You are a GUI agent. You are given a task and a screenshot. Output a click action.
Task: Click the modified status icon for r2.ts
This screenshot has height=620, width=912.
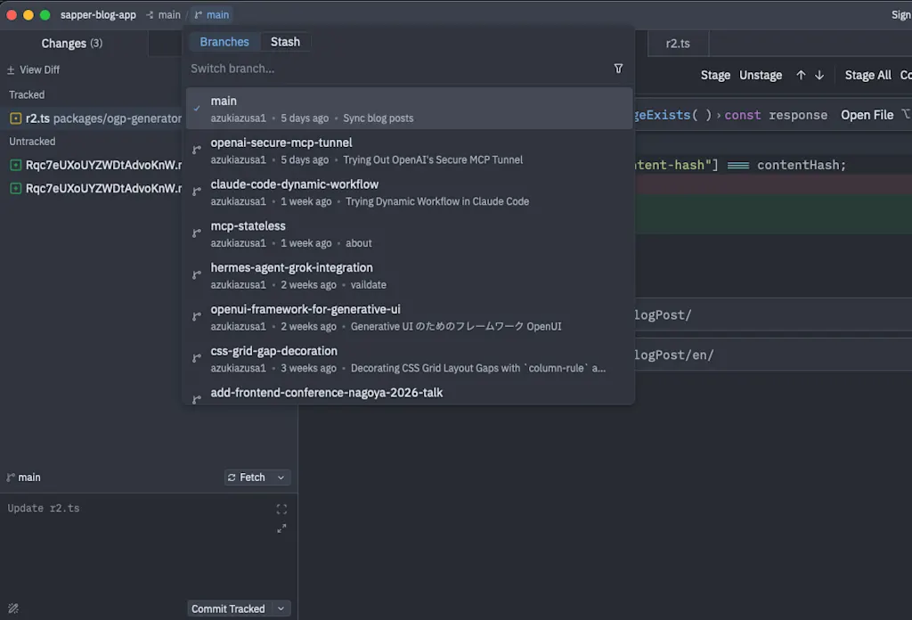point(16,118)
